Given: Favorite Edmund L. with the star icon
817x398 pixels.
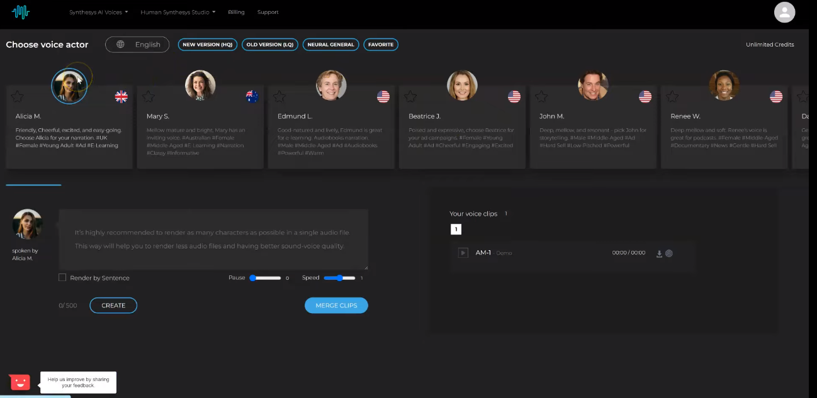Looking at the screenshot, I should [279, 96].
